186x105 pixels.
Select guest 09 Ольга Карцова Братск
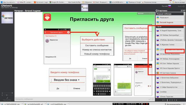click(170, 68)
